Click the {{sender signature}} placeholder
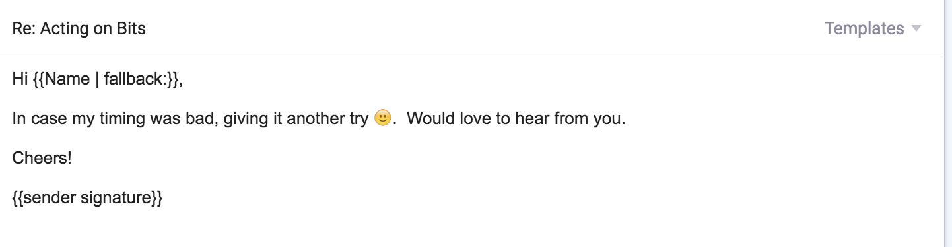Image resolution: width=952 pixels, height=247 pixels. 87,197
